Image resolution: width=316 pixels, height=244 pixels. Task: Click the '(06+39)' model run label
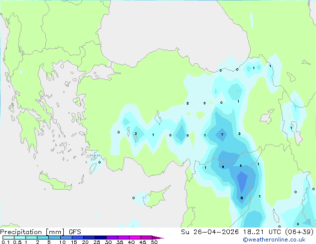300,232
